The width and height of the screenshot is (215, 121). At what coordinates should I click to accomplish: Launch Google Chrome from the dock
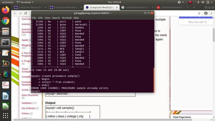pos(5,21)
